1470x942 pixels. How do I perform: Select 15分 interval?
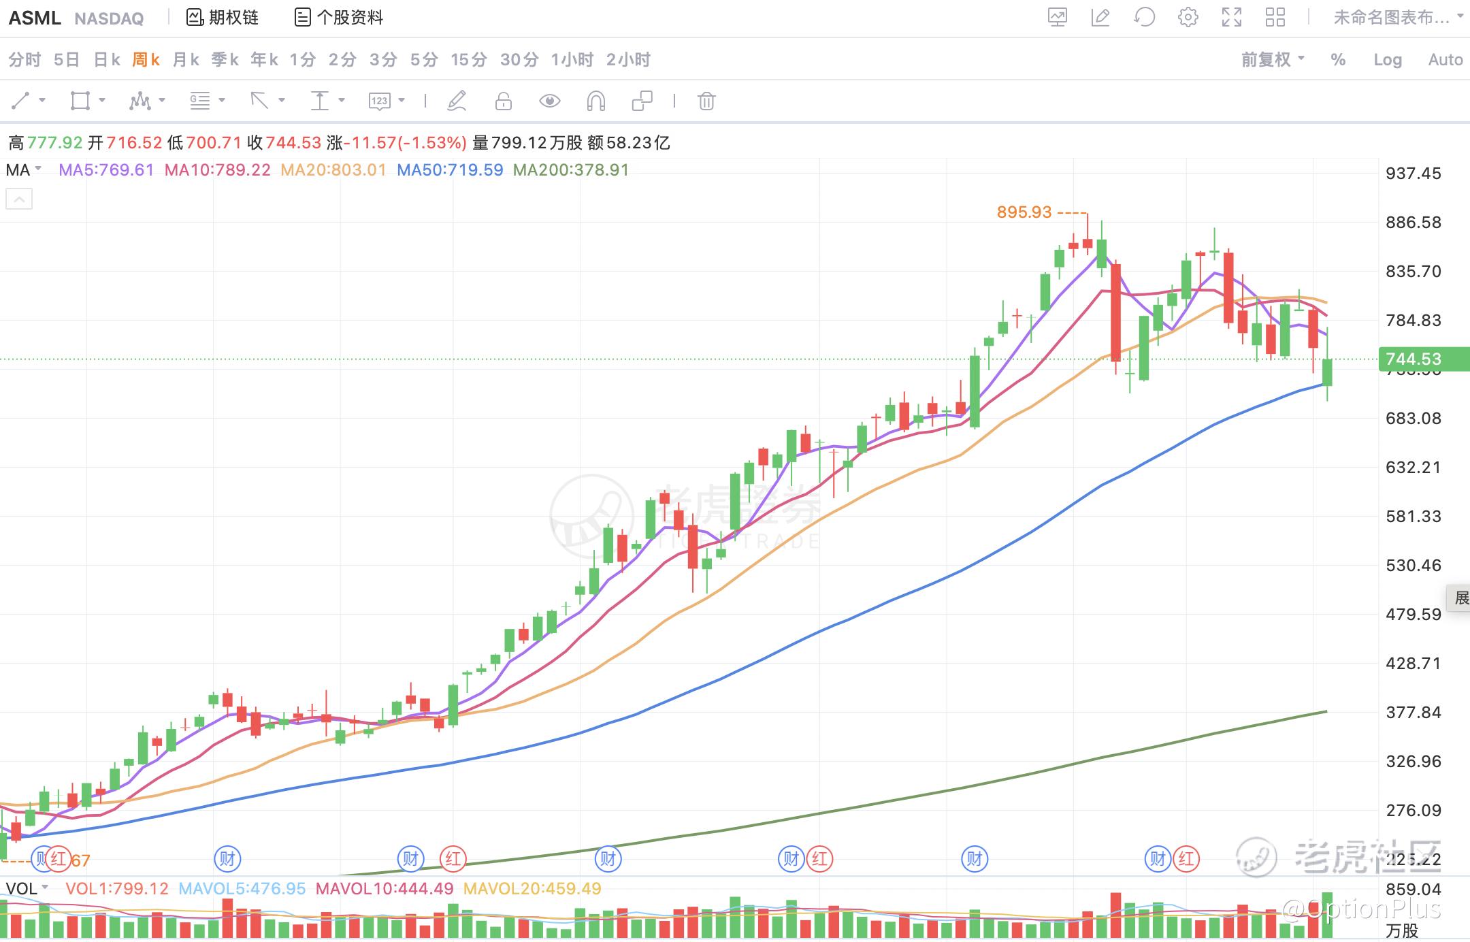[469, 60]
